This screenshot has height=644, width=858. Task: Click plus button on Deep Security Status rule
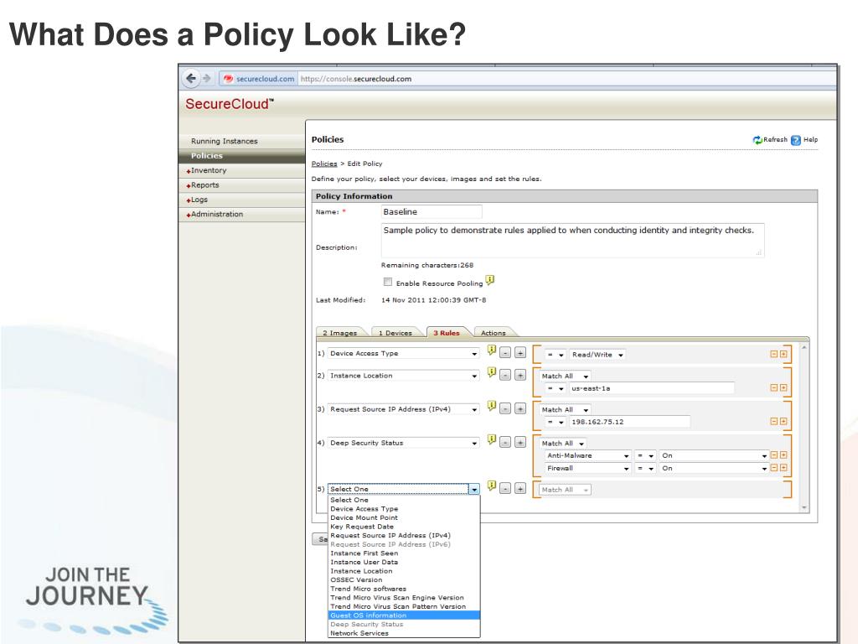[519, 443]
